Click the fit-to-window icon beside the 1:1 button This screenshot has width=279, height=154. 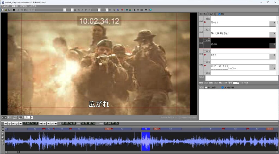tap(4, 118)
